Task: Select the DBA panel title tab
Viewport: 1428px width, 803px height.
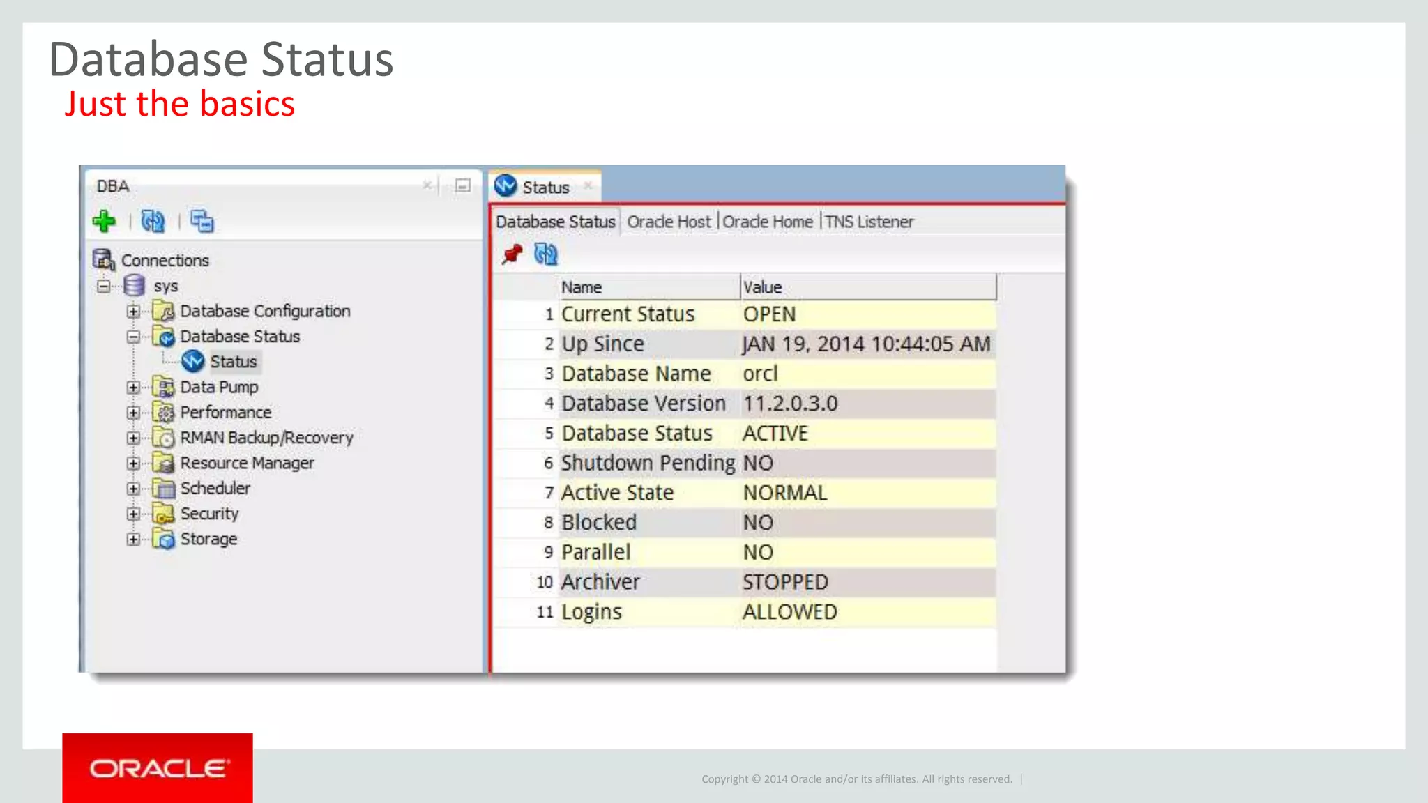Action: click(x=113, y=186)
